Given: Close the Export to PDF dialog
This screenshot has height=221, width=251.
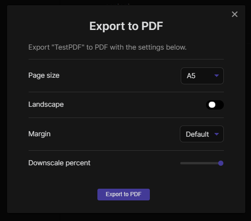Looking at the screenshot, I should [235, 14].
